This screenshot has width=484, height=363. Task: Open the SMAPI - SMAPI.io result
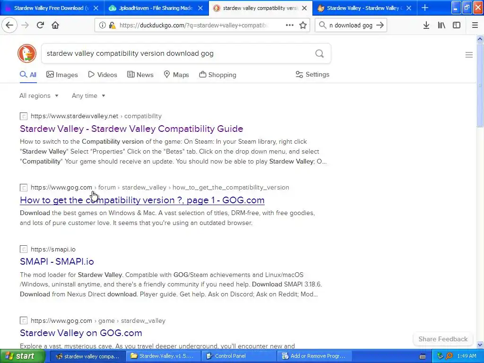click(57, 261)
